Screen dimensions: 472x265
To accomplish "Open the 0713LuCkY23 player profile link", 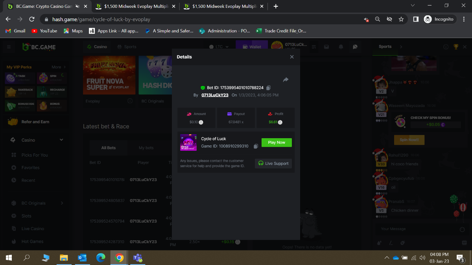I will 215,95.
